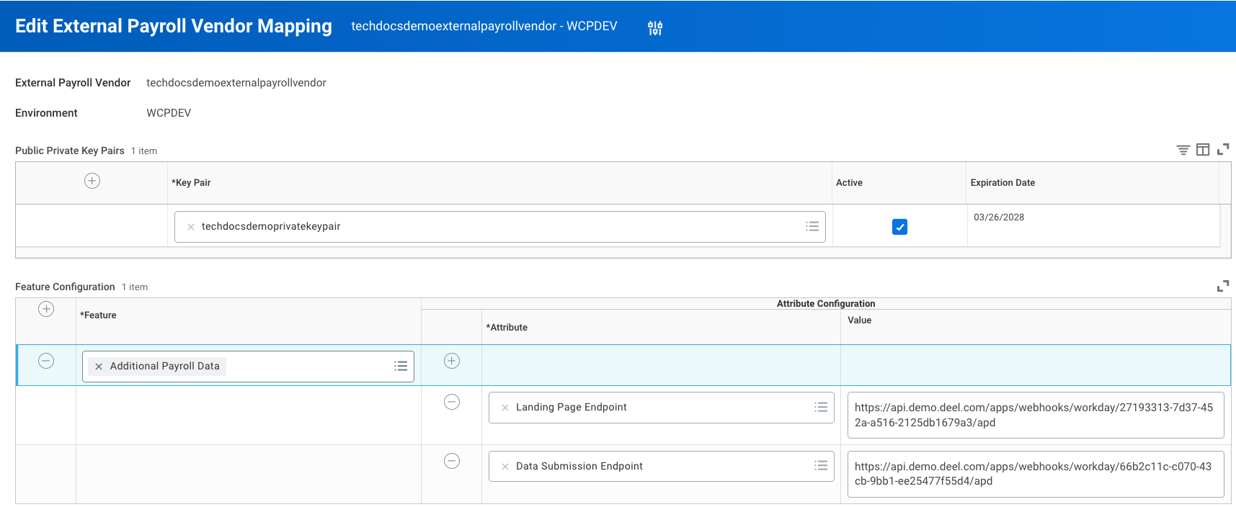
Task: Expand Feature Configuration table to fullscreen
Action: [x=1223, y=286]
